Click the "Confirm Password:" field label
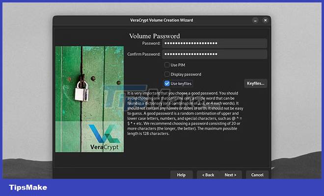The width and height of the screenshot is (324, 196). [x=144, y=54]
